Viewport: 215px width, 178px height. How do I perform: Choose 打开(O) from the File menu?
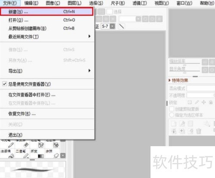click(x=47, y=20)
